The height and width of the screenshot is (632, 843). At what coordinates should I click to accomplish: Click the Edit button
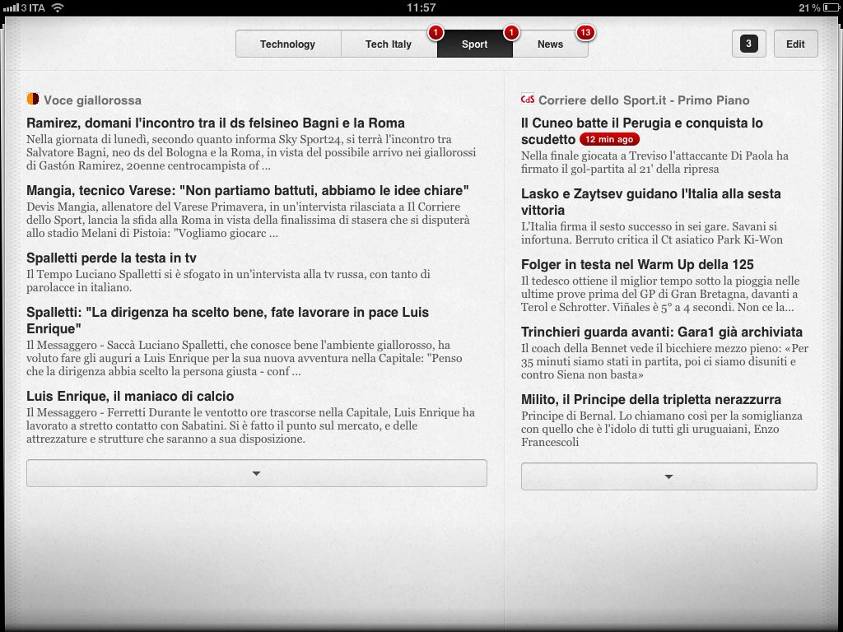point(796,44)
